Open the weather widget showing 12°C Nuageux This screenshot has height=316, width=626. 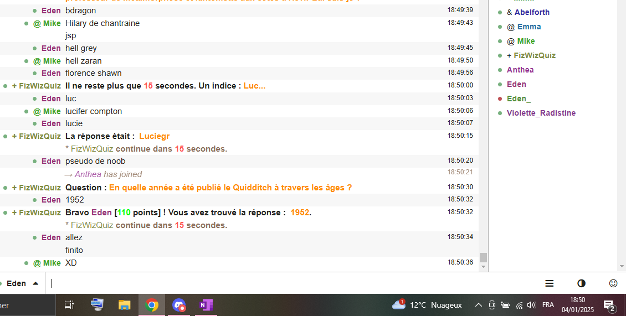(427, 305)
